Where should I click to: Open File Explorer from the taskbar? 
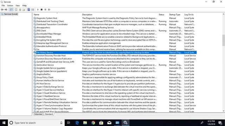(85, 123)
